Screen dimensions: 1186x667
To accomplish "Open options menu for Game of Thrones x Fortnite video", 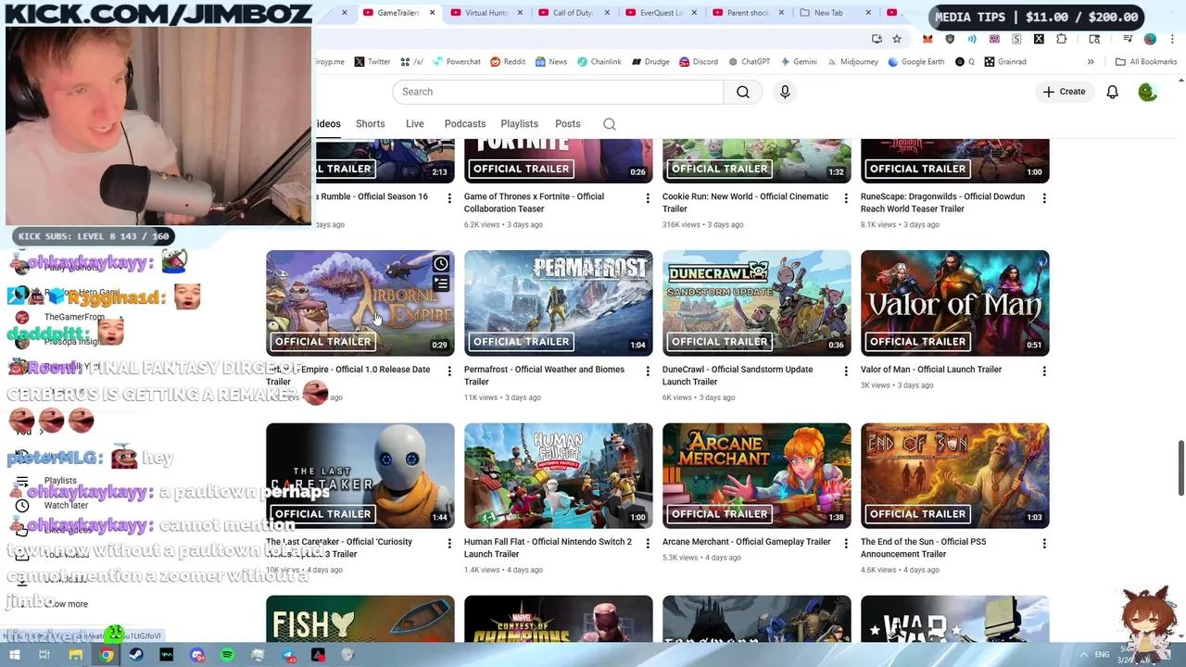I will [x=648, y=198].
